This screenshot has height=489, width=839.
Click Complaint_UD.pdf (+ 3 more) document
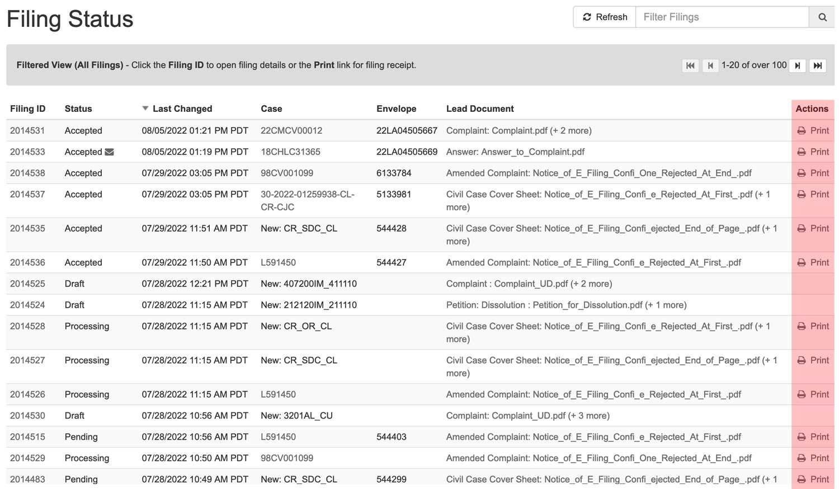[x=528, y=416]
